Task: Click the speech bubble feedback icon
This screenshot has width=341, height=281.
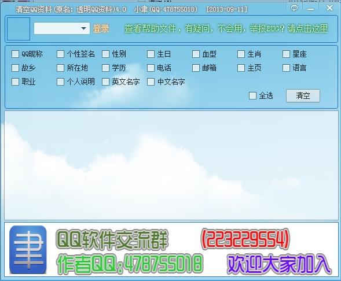Action: click(x=294, y=9)
